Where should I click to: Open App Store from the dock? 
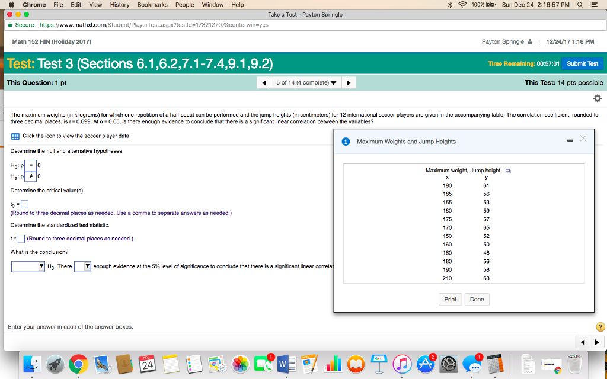pyautogui.click(x=426, y=364)
